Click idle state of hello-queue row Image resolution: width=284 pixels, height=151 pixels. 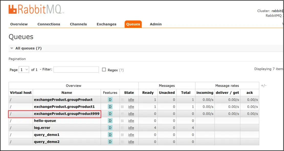pos(131,121)
